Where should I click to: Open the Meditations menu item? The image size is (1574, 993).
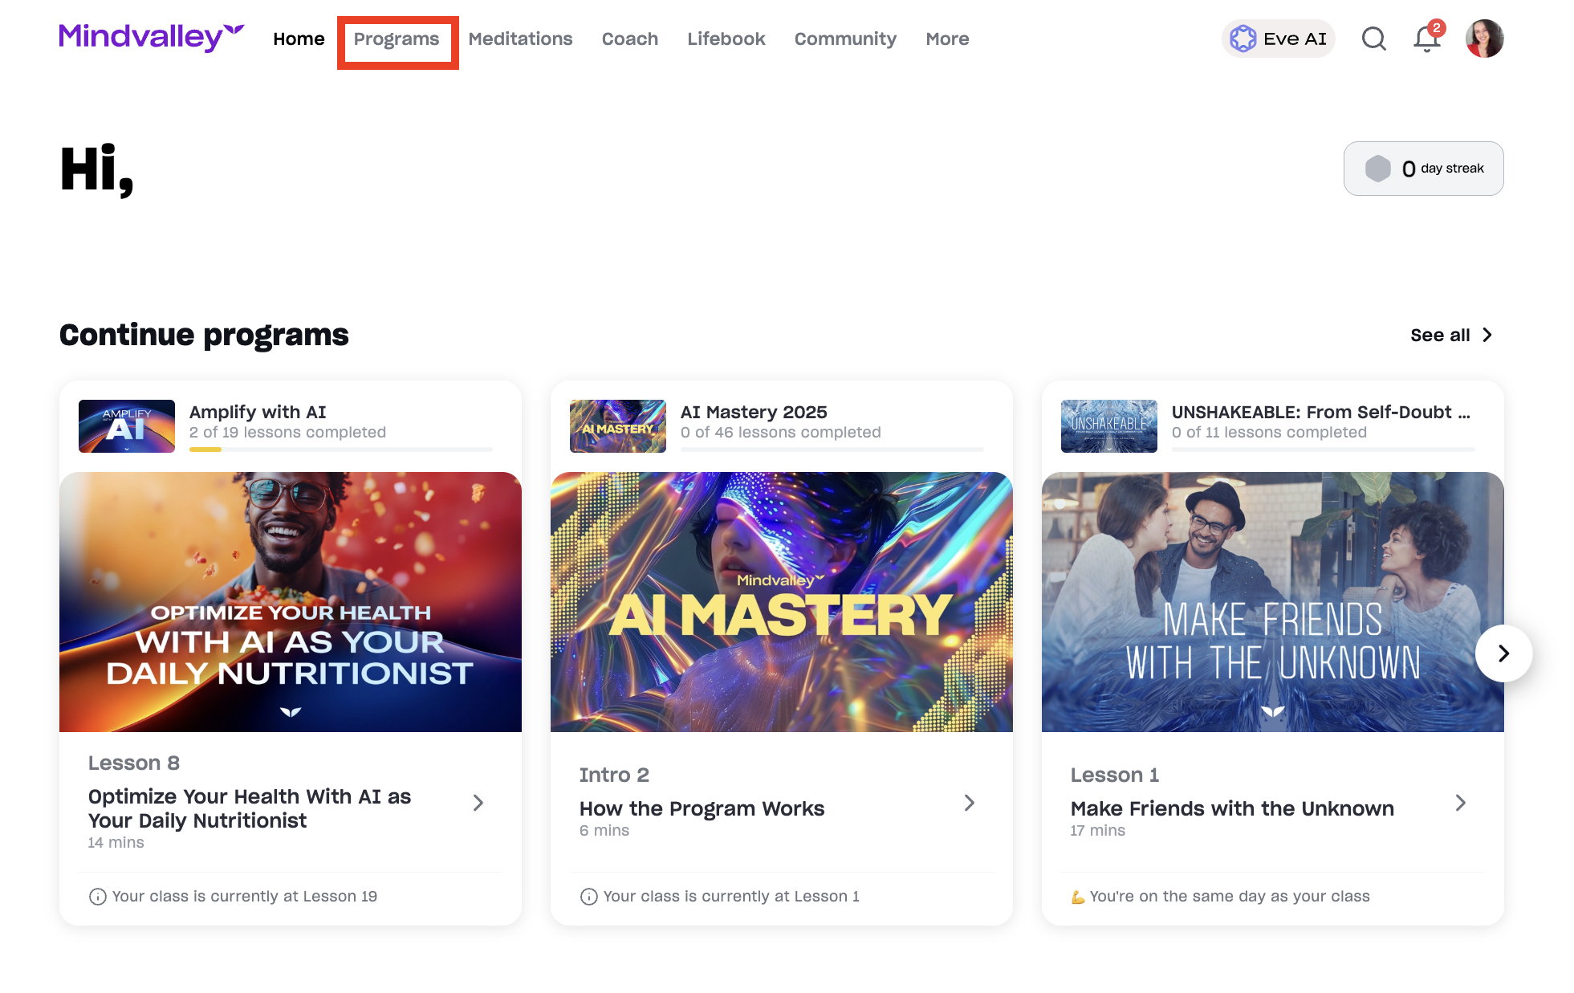[520, 39]
